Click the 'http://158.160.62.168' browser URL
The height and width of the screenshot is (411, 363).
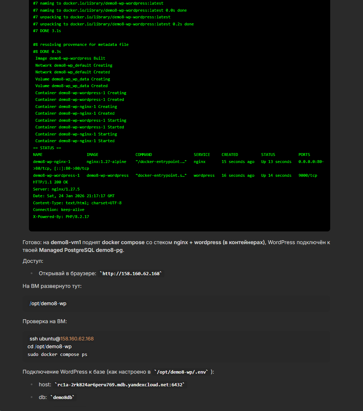pyautogui.click(x=131, y=274)
